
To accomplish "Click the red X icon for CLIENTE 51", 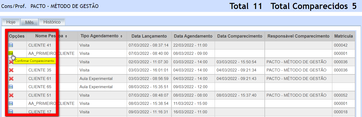I will 11,95.
